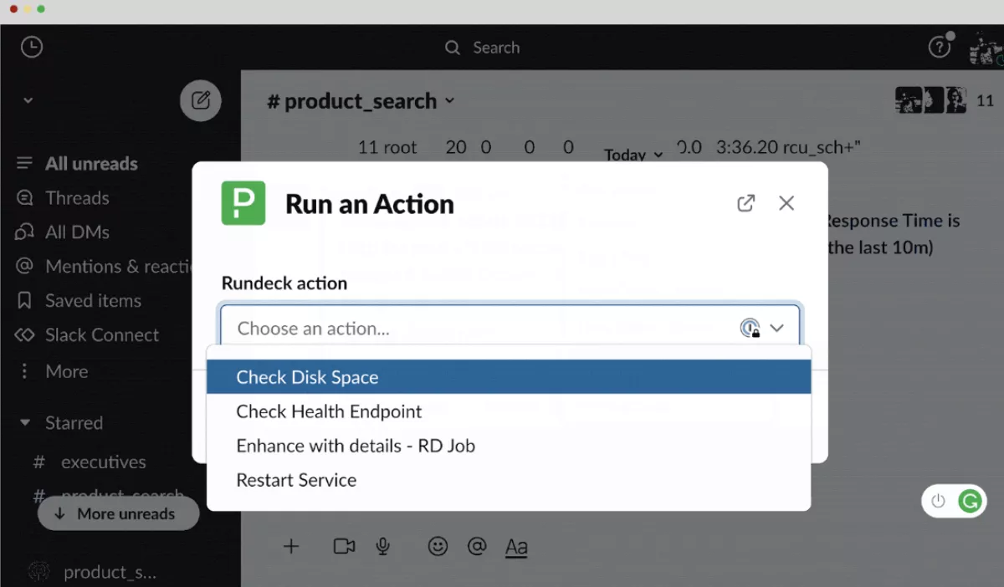Select Check Disk Space option

(x=509, y=377)
